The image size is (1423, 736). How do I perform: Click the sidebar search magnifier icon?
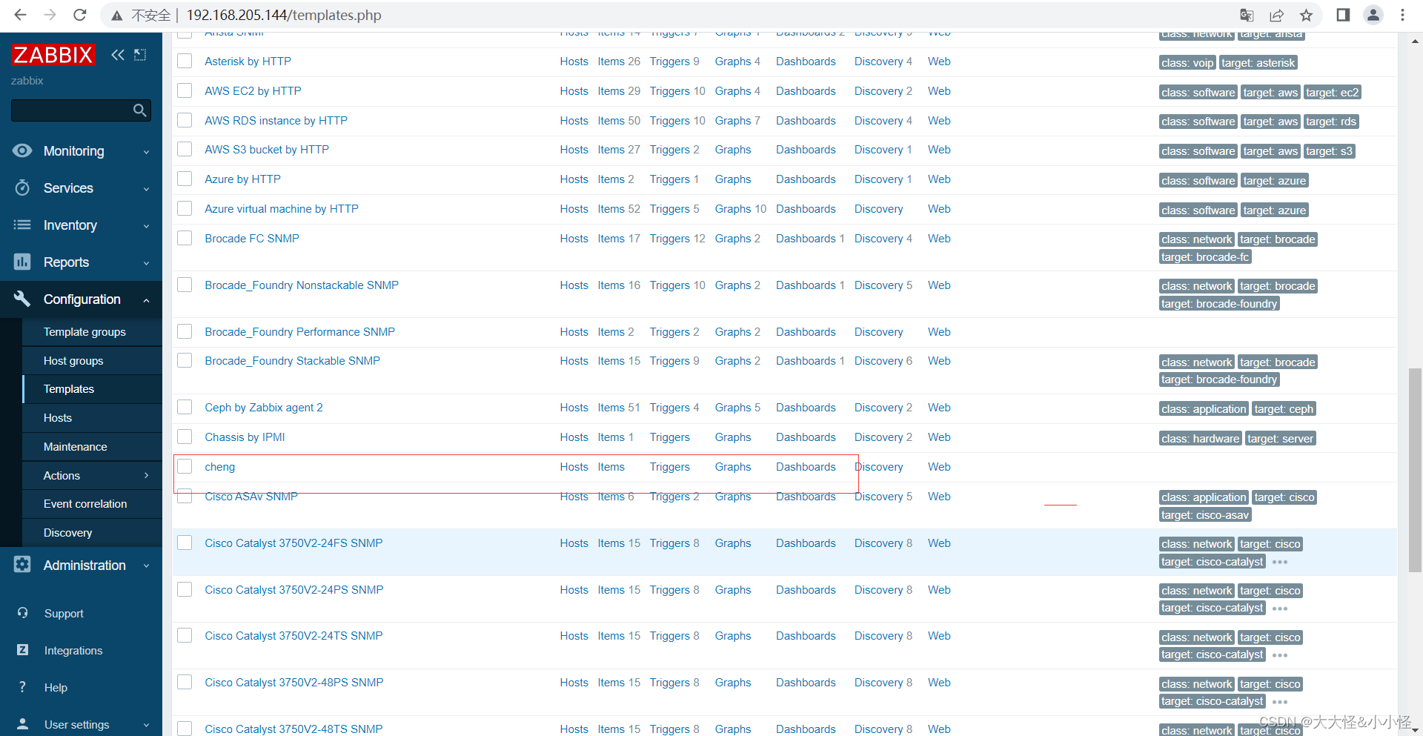(139, 110)
